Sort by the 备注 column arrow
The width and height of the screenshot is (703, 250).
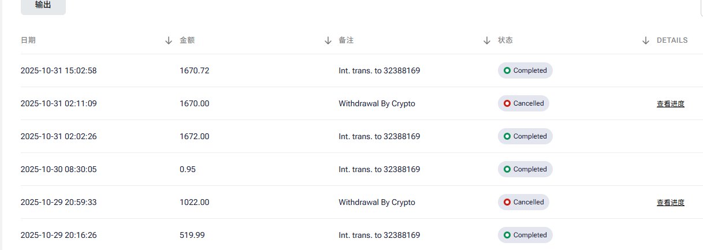pyautogui.click(x=486, y=40)
